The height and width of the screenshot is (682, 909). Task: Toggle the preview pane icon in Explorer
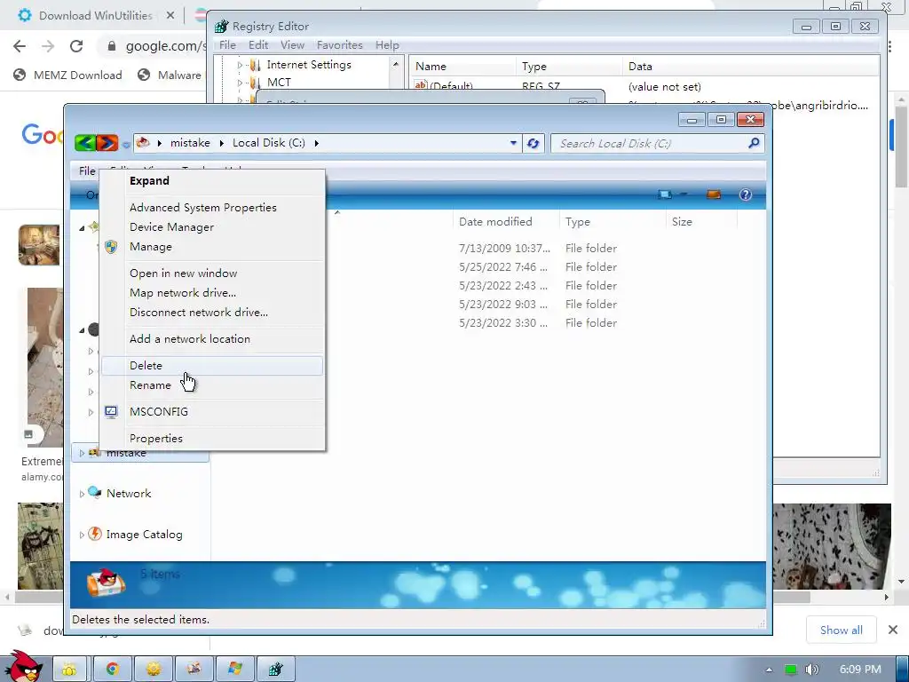click(714, 194)
